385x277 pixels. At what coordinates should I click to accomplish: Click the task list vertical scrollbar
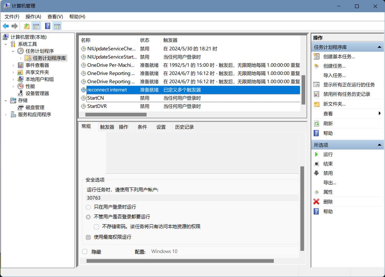click(x=303, y=90)
